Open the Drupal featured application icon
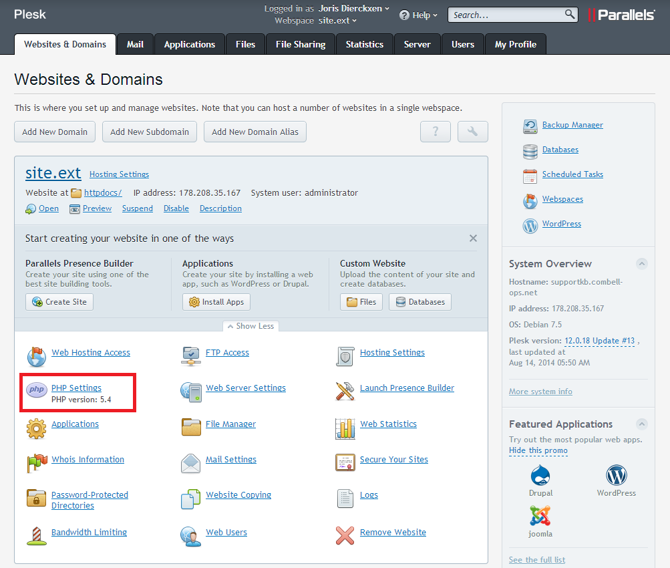Viewport: 670px width, 568px height. tap(540, 475)
